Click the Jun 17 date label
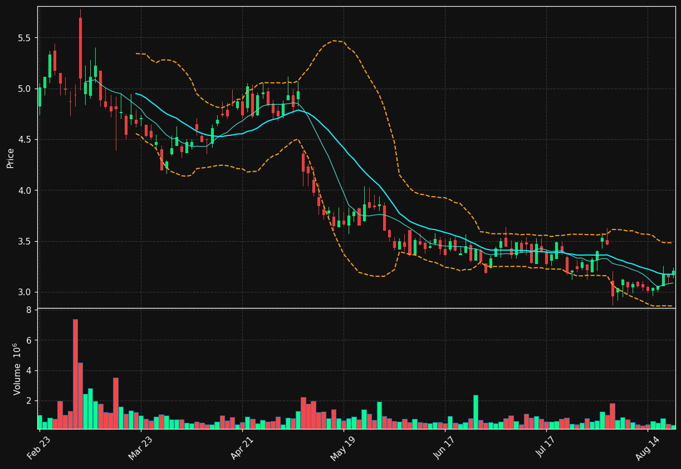This screenshot has height=469, width=681. (x=444, y=448)
